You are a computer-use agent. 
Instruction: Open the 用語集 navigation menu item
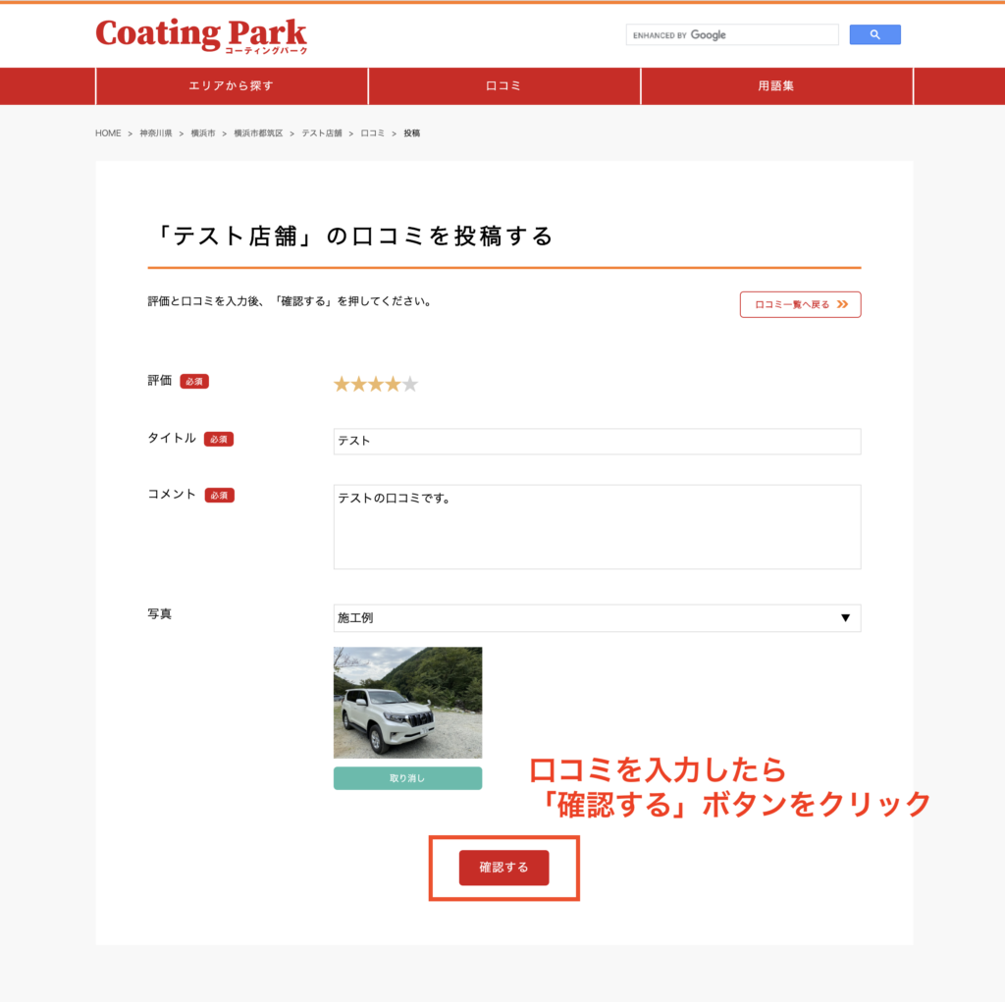[776, 86]
